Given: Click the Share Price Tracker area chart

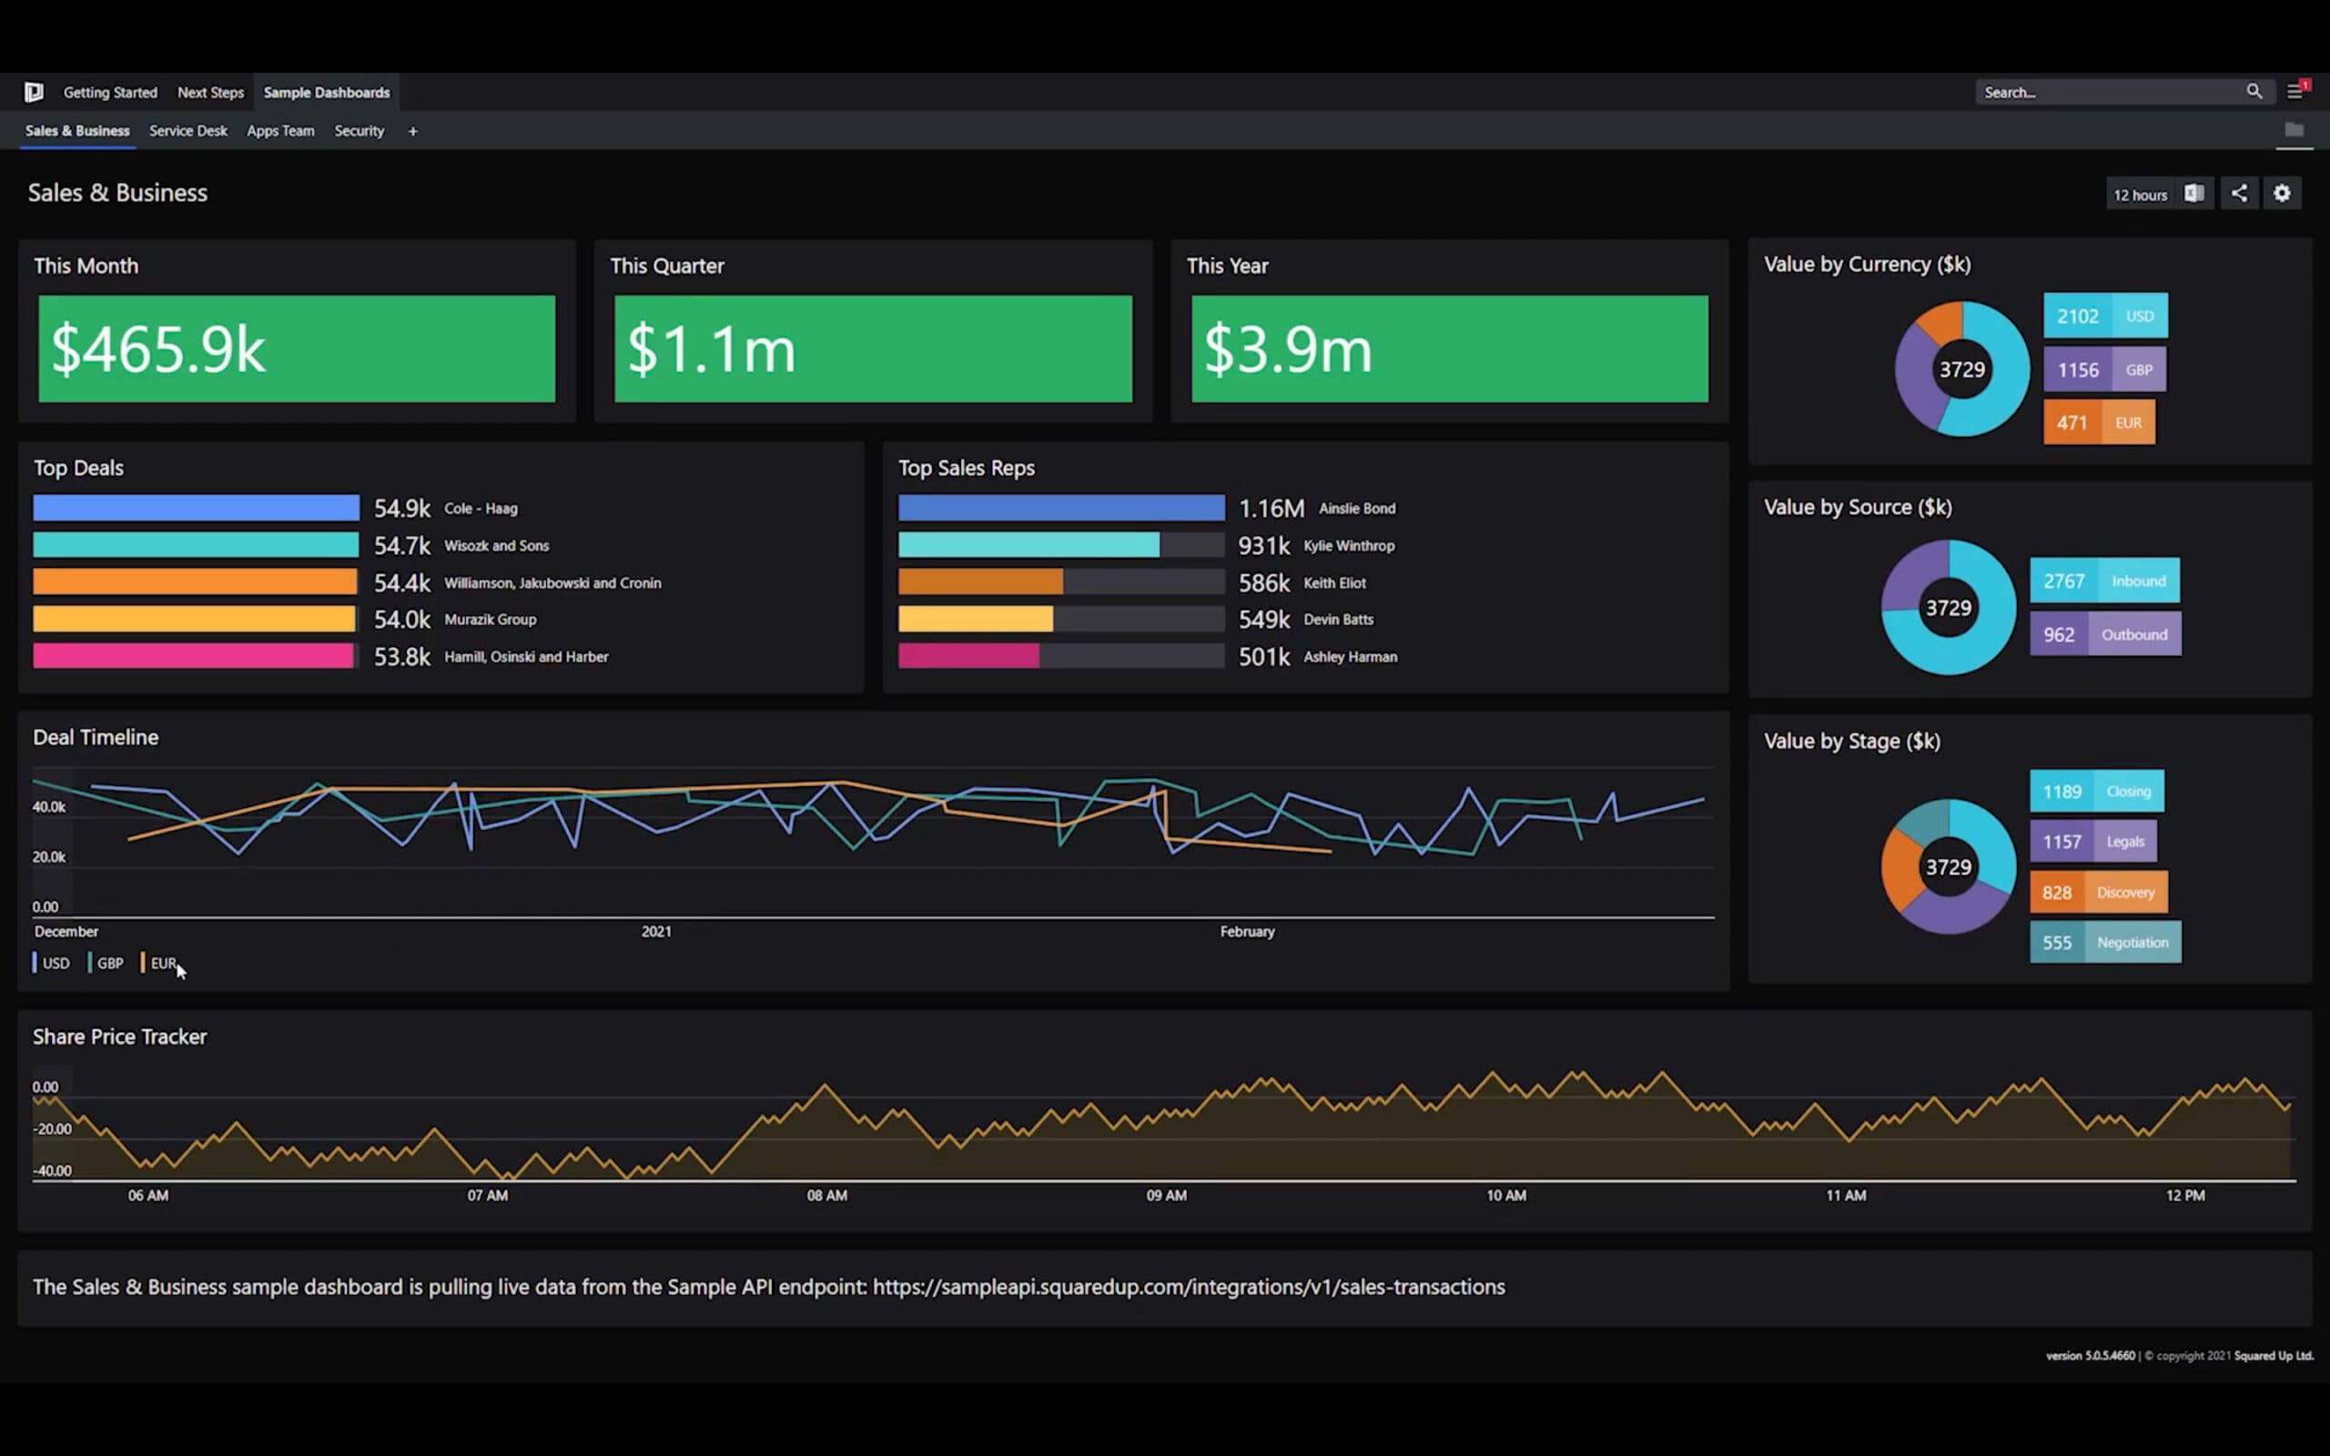Looking at the screenshot, I should pyautogui.click(x=1163, y=1125).
